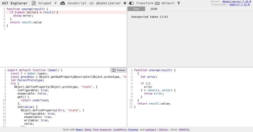Click the code brackets parser icon
The image size is (253, 132).
(x=92, y=3)
